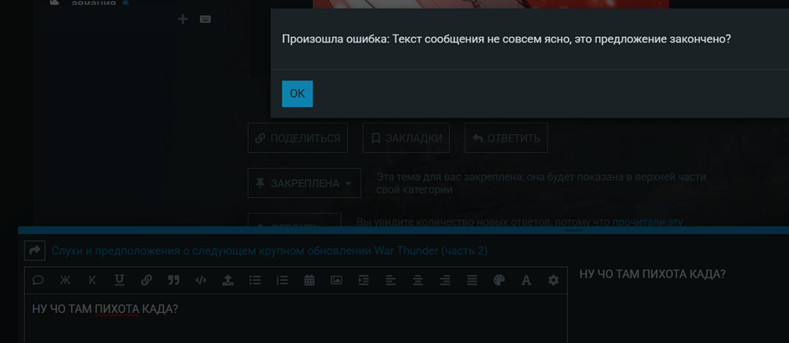This screenshot has height=343, width=789.
Task: Insert date and time calendar icon
Action: 309,280
